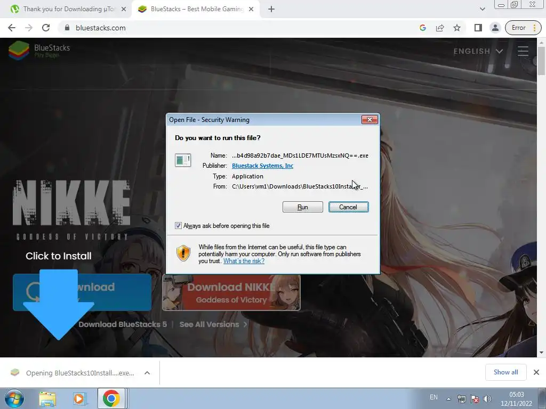Click the Download BlueStacks 5 link
This screenshot has height=409, width=546.
(123, 324)
